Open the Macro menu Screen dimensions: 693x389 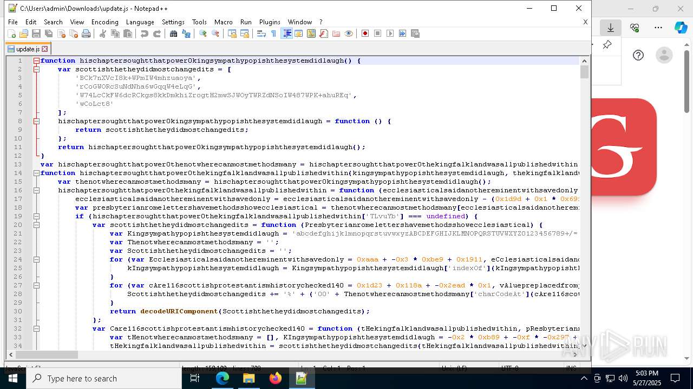tap(224, 22)
